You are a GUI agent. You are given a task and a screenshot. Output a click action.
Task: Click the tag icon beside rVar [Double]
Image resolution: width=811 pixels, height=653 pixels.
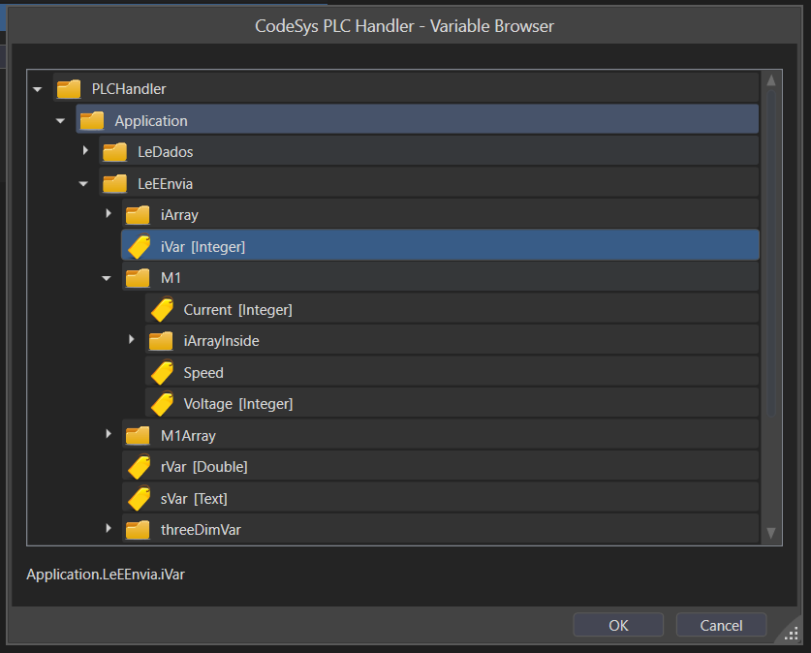[138, 467]
